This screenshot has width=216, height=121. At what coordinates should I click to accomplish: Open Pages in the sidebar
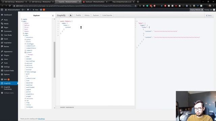coord(6,28)
